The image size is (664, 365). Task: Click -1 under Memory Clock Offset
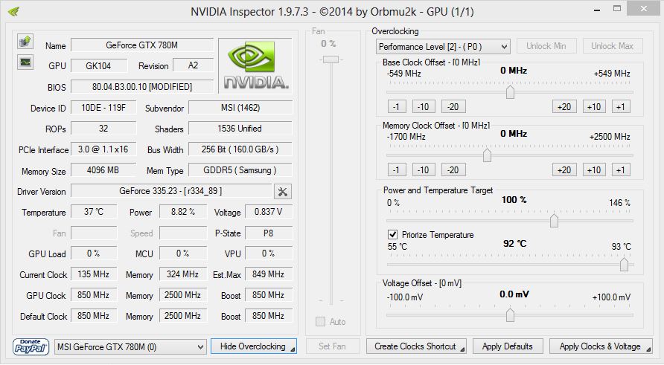(x=397, y=169)
